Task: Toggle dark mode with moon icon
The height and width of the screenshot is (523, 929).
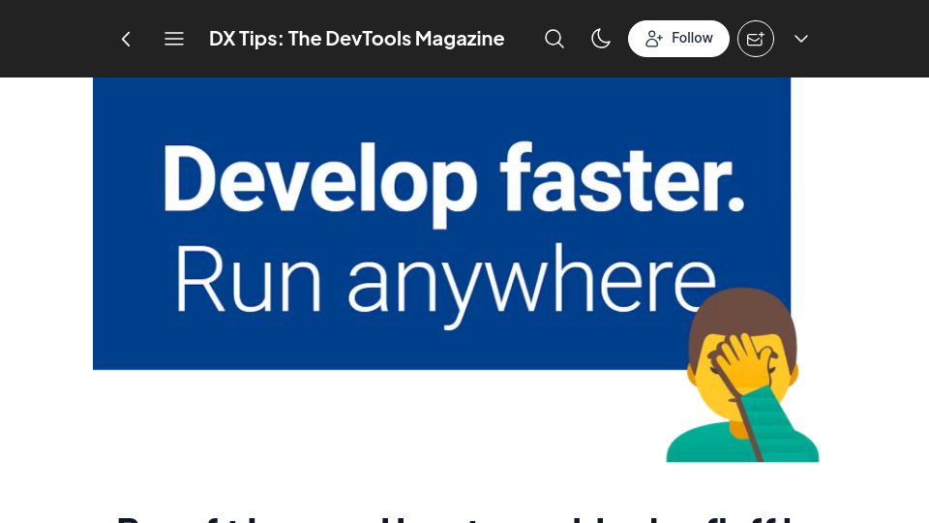Action: pos(601,39)
